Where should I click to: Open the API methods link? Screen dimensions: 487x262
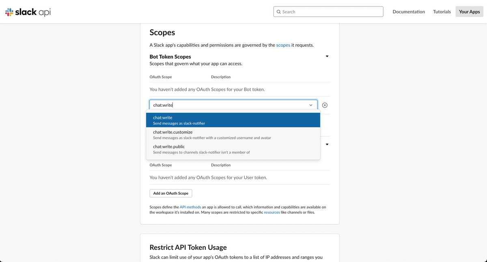tap(190, 207)
